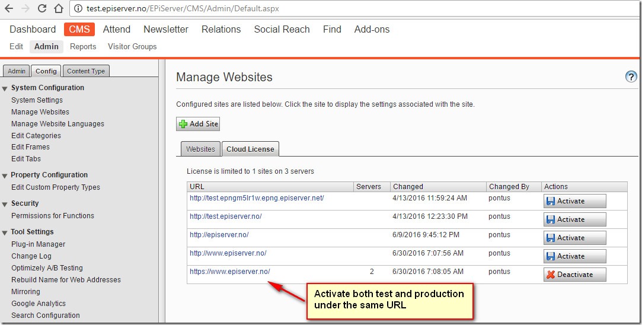Screen dimensions: 642x325
Task: Select the Admin submenu item
Action: tap(46, 46)
